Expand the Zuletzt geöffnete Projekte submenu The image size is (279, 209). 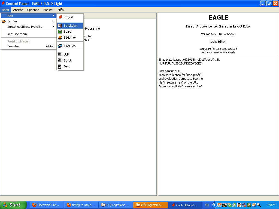(28, 27)
